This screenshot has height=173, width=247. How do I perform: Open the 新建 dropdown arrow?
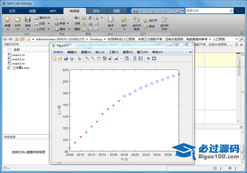[x=8, y=29]
